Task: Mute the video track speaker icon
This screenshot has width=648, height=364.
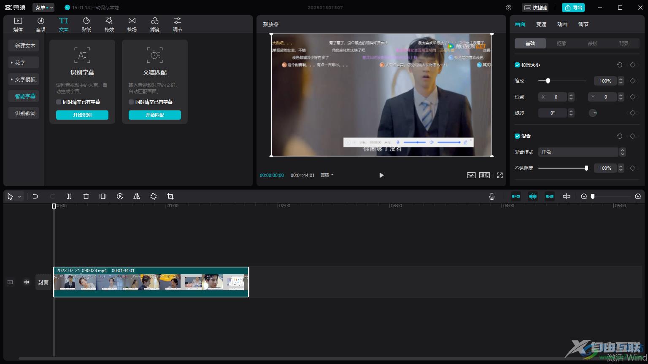Action: [x=27, y=282]
